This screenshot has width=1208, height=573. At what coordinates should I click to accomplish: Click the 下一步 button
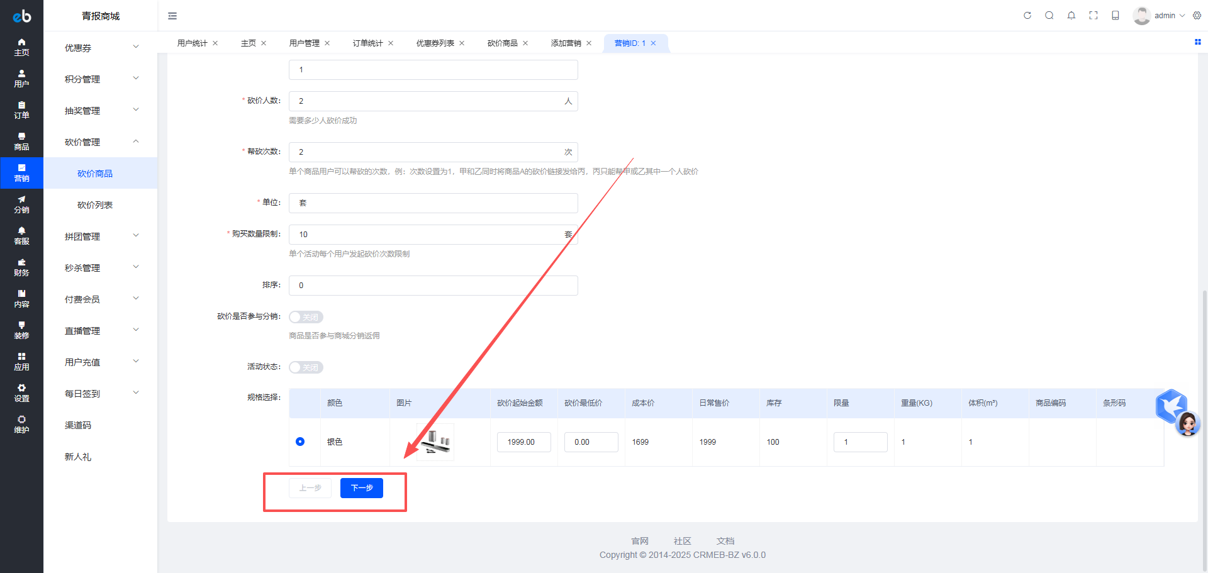[362, 488]
